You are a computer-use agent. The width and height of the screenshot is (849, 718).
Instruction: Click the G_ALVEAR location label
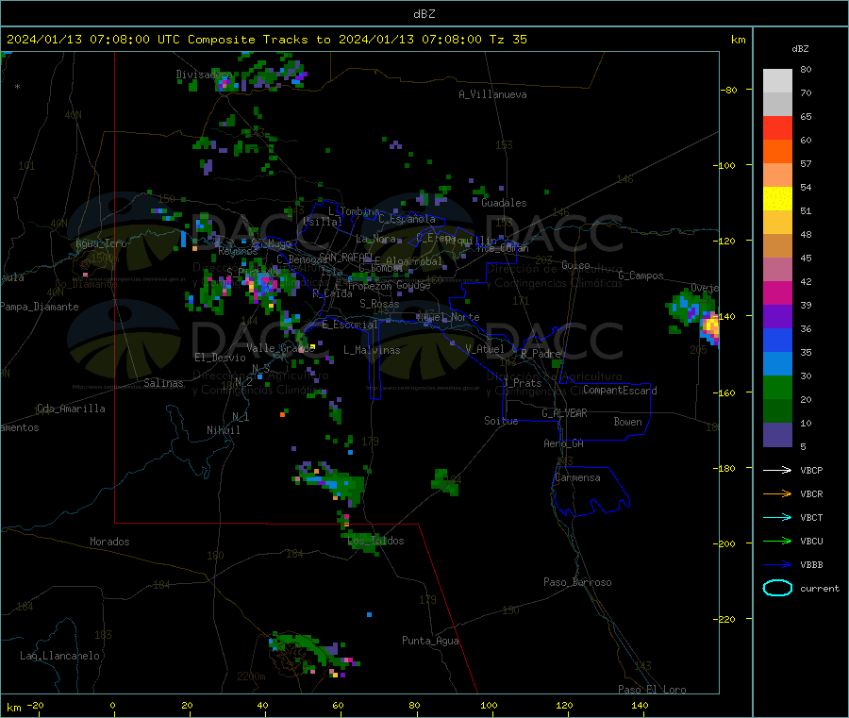click(x=564, y=413)
